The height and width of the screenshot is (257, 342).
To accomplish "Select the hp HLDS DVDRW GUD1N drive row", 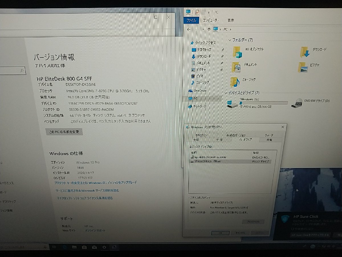I will click(x=230, y=157).
